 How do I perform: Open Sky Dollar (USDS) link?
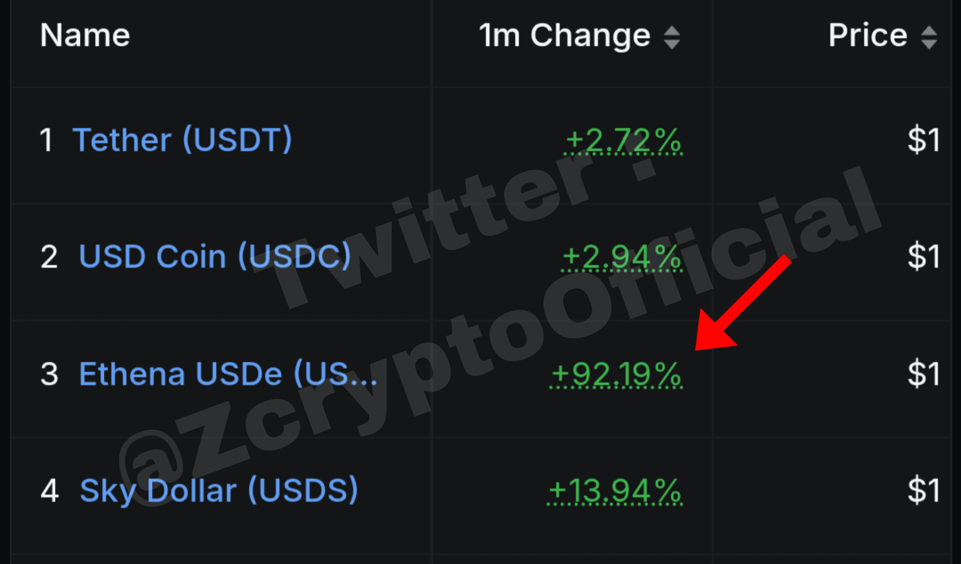219,490
